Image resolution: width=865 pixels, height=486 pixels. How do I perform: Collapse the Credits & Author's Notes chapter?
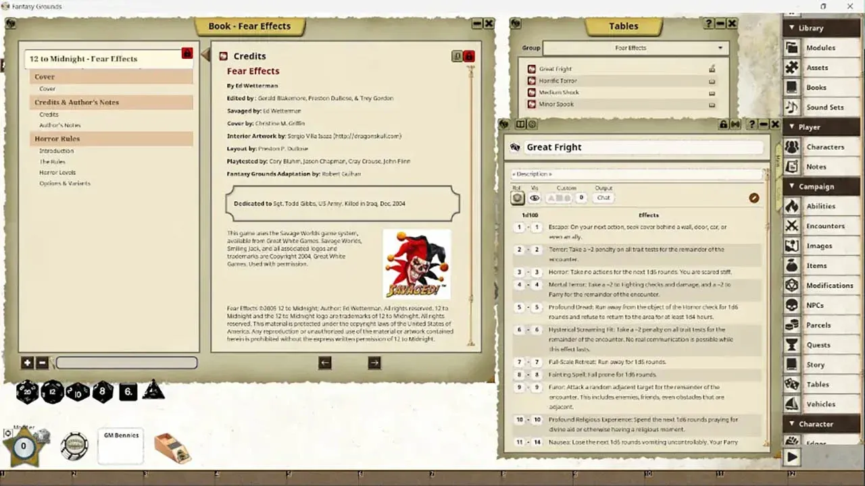[111, 103]
